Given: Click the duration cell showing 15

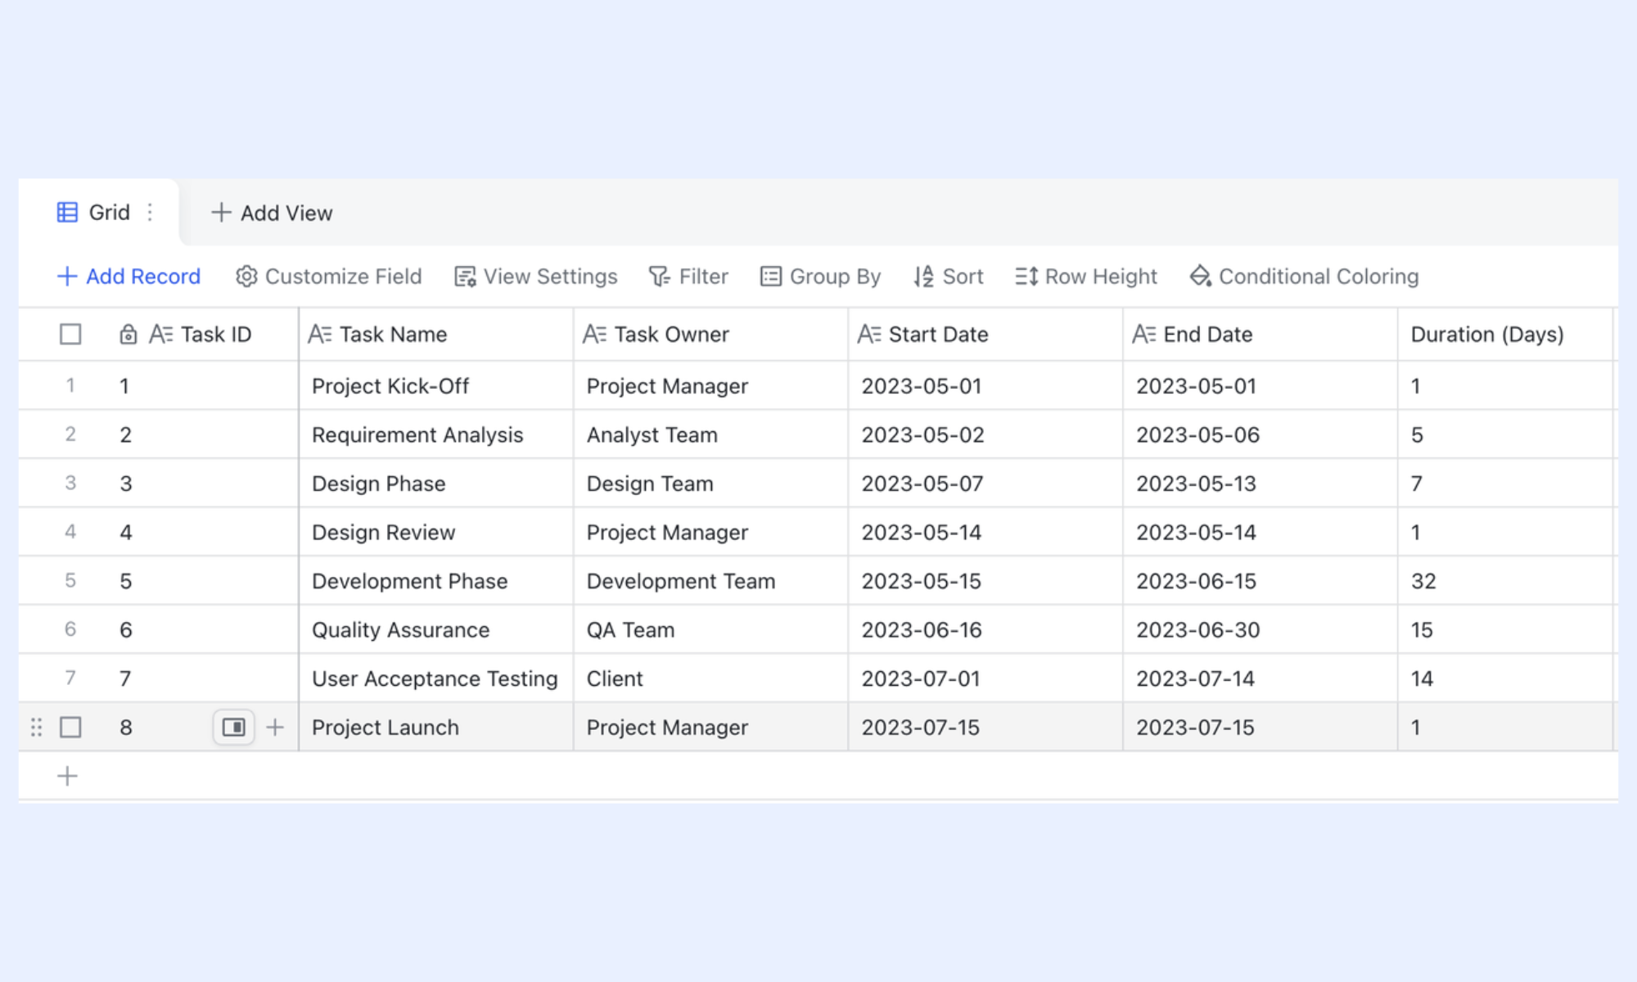Looking at the screenshot, I should [x=1505, y=629].
